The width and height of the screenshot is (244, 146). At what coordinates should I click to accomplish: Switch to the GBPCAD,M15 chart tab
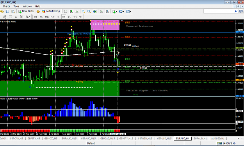pos(107,138)
